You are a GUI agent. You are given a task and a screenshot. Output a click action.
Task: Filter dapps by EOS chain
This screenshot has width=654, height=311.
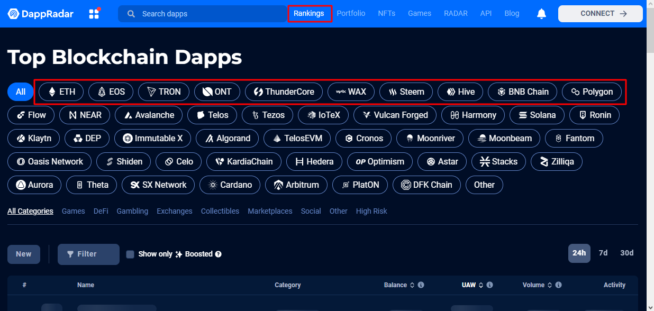pos(111,92)
